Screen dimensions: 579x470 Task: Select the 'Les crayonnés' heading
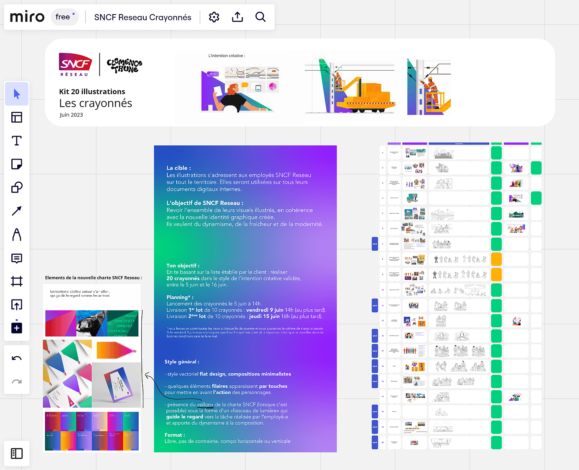(x=96, y=103)
